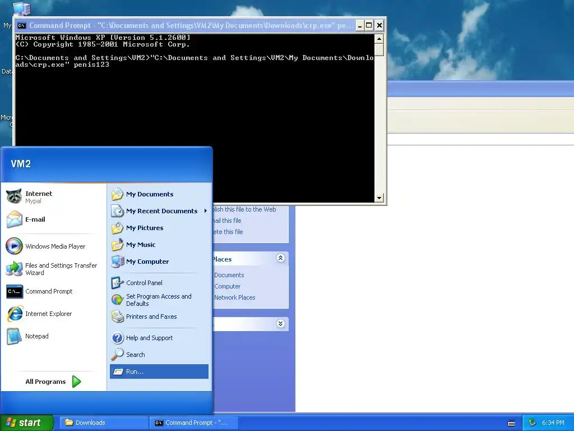
Task: Click E-mail this file link
Action: click(x=227, y=221)
